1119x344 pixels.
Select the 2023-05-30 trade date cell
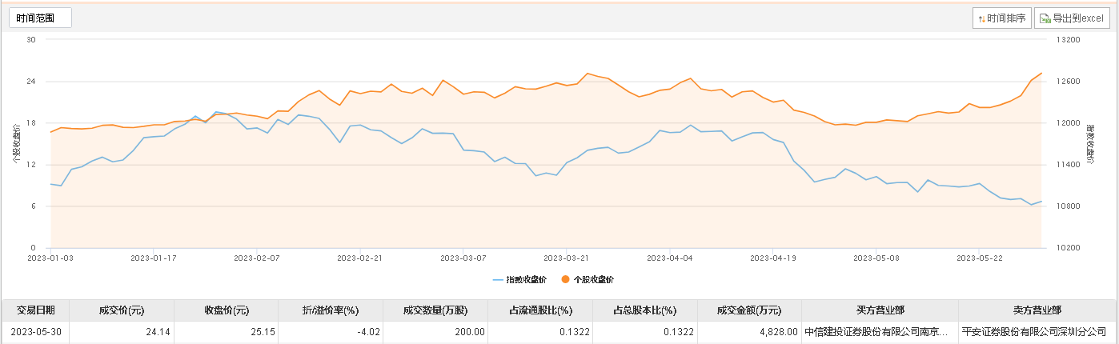click(x=35, y=331)
